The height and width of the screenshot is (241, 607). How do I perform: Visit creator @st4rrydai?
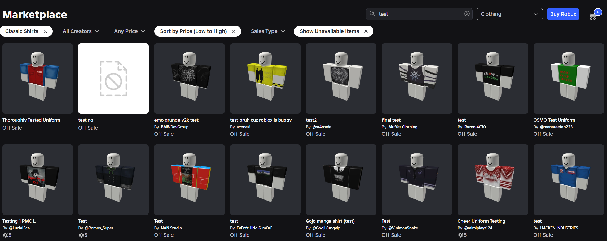click(322, 127)
